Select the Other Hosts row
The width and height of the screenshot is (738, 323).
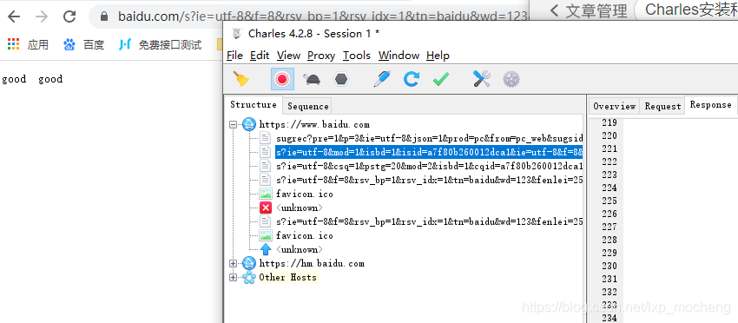pos(287,277)
